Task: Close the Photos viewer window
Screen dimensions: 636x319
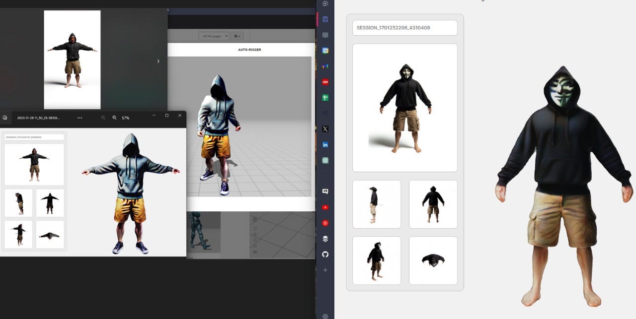Action: [180, 115]
